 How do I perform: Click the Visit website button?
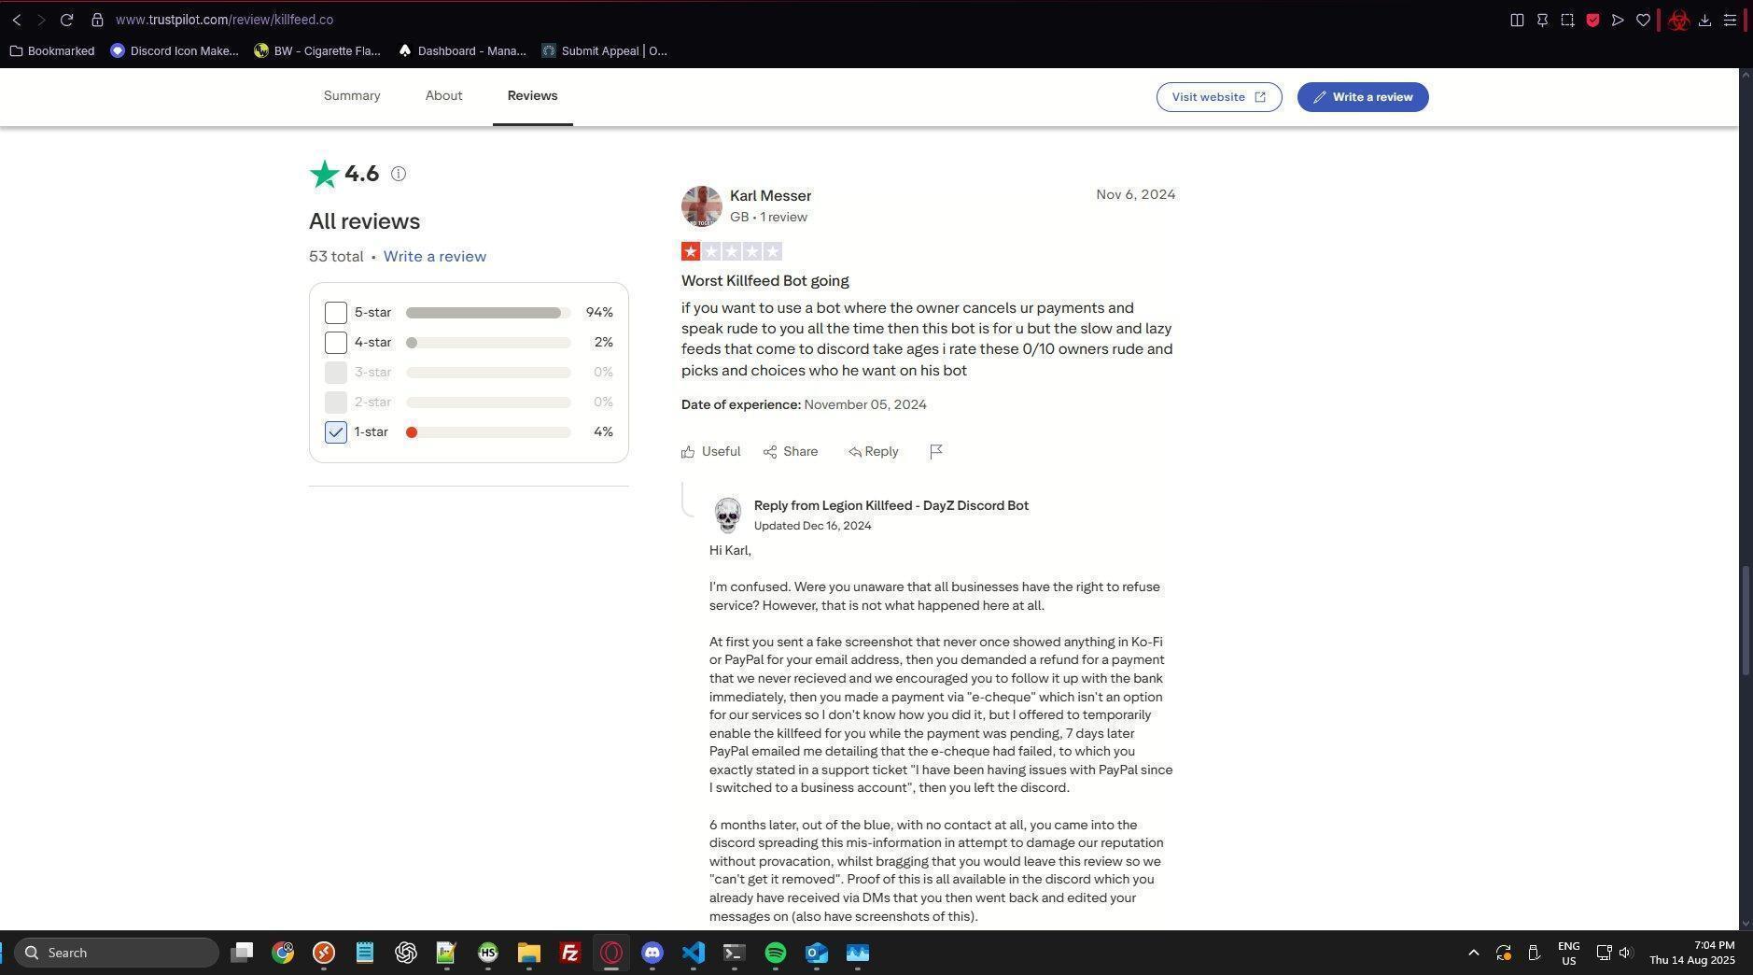[x=1219, y=97]
